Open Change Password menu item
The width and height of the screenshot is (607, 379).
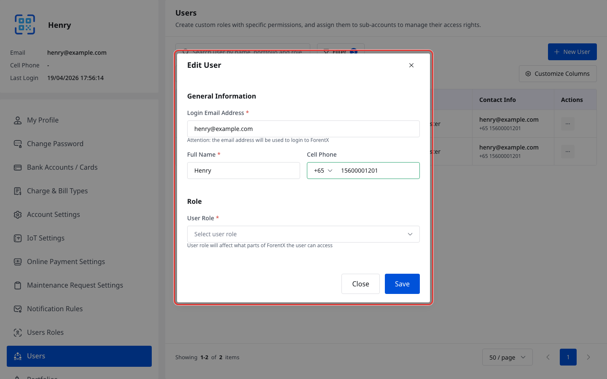pyautogui.click(x=79, y=144)
